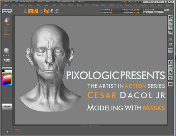Click the Flip H button
Image resolution: width=176 pixels, height=136 pixels.
148,12
